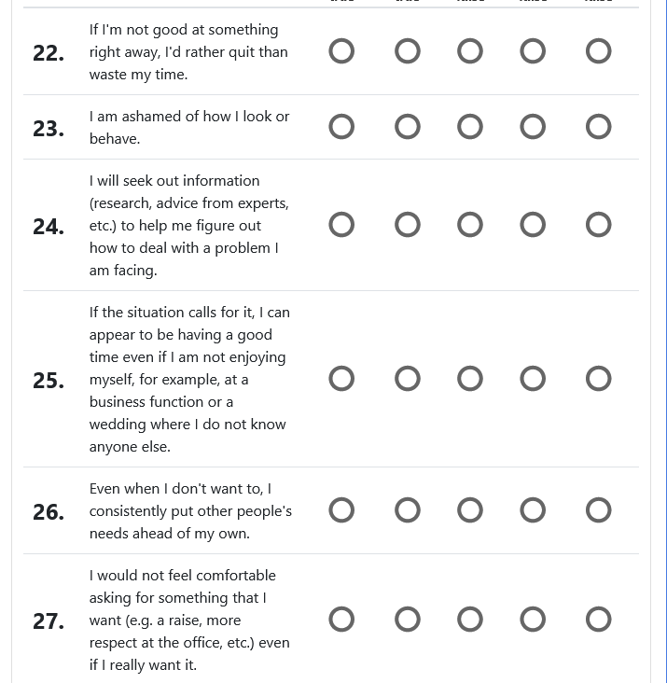Pick third radio option for question 24
The image size is (667, 683).
point(470,225)
